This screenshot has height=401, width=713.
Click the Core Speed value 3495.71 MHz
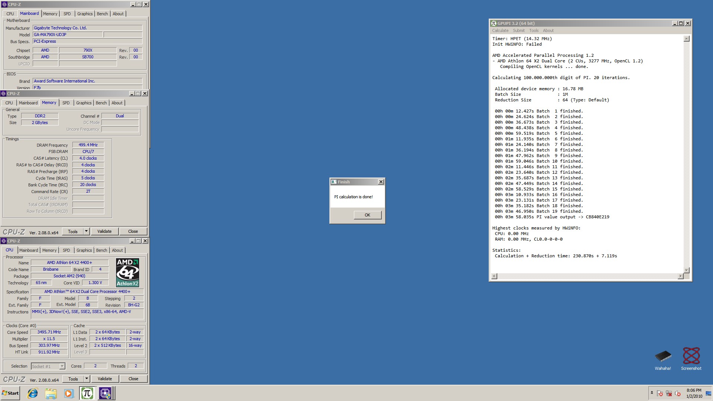click(x=49, y=332)
